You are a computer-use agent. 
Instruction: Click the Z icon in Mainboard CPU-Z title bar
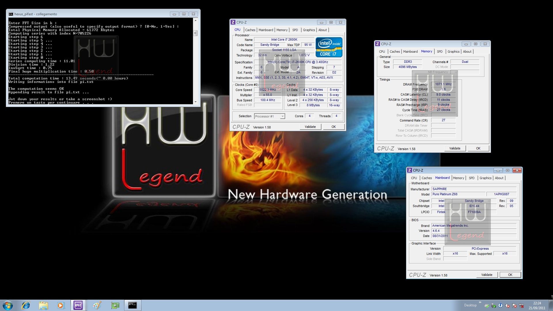(410, 170)
